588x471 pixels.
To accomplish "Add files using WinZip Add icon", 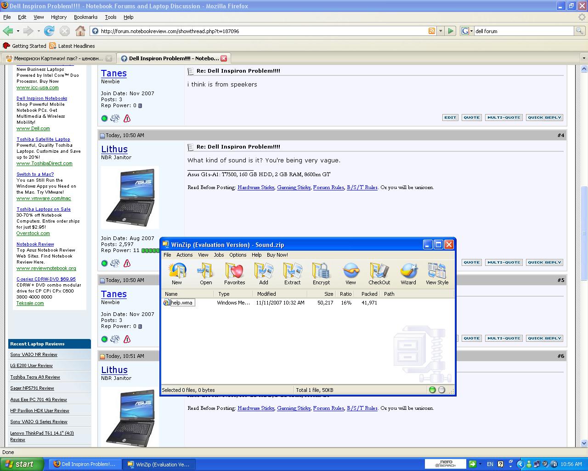I will [264, 274].
